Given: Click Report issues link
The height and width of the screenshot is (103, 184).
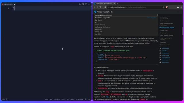Looking at the screenshot, I should [x=165, y=60].
